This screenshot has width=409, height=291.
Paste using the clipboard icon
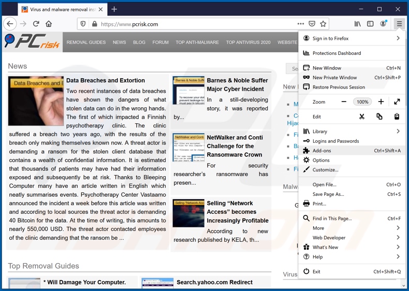(x=397, y=117)
